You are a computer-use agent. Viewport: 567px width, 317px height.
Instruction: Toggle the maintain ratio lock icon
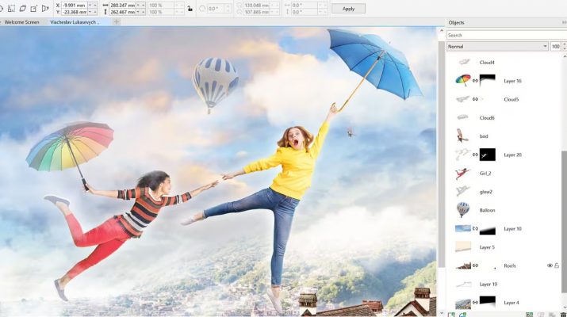click(190, 9)
